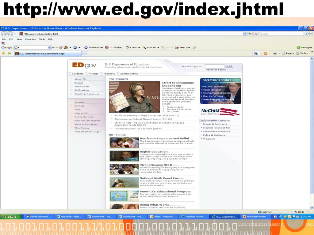Viewport: 314px width, 235px height.
Task: Open Recursos en español link
Action: click(x=87, y=121)
